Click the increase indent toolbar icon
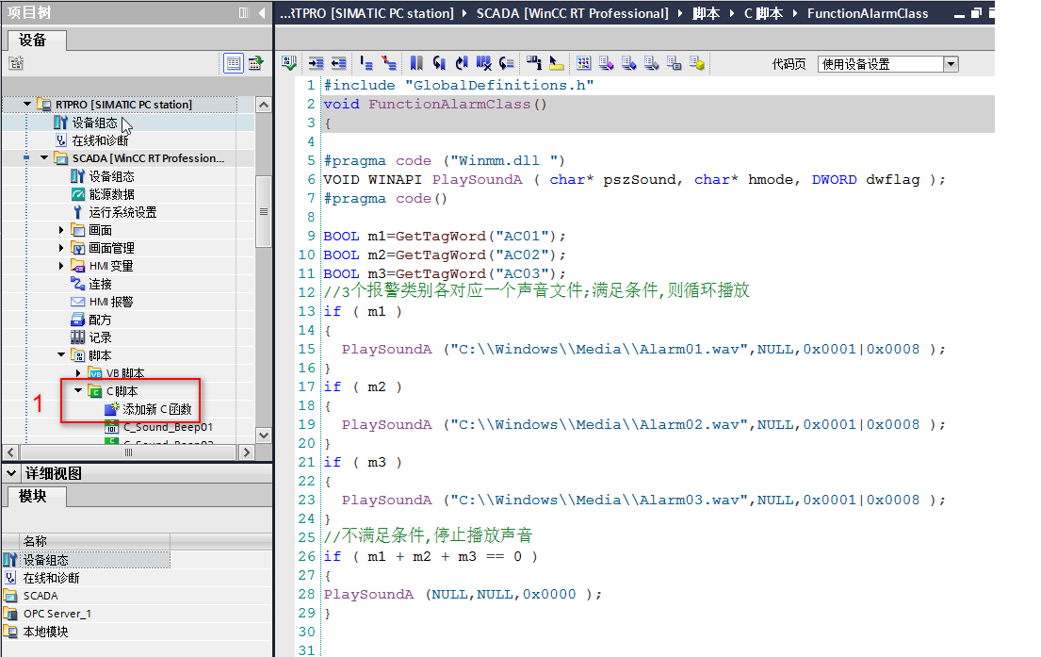 [x=316, y=63]
